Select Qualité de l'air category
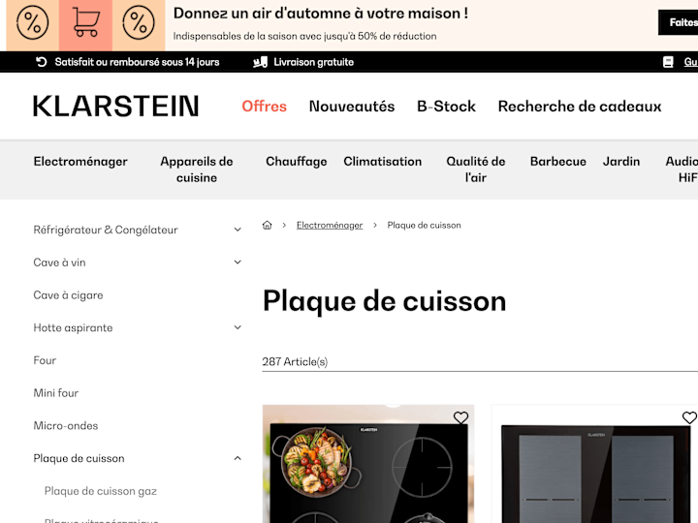 476,169
